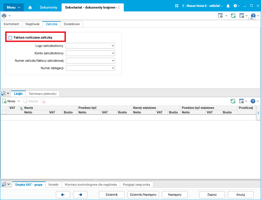The image size is (261, 200).
Task: Select the Linijki tab
Action: [18, 94]
